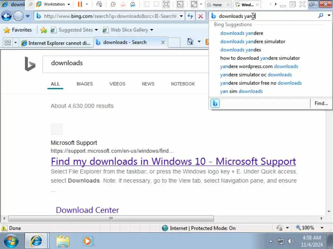Open the search provider dropdown arrow
This screenshot has height=249, width=333.
tap(329, 16)
